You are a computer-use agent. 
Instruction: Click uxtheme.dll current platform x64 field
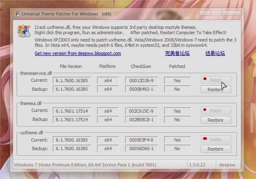(108, 140)
